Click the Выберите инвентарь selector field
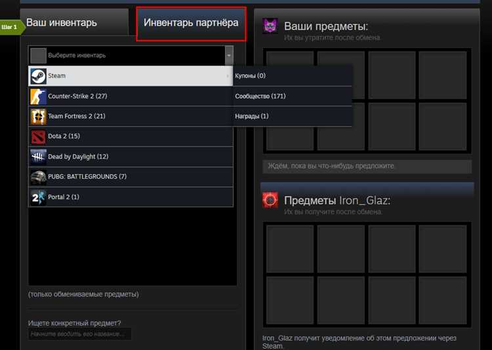This screenshot has width=492, height=350. pyautogui.click(x=131, y=56)
